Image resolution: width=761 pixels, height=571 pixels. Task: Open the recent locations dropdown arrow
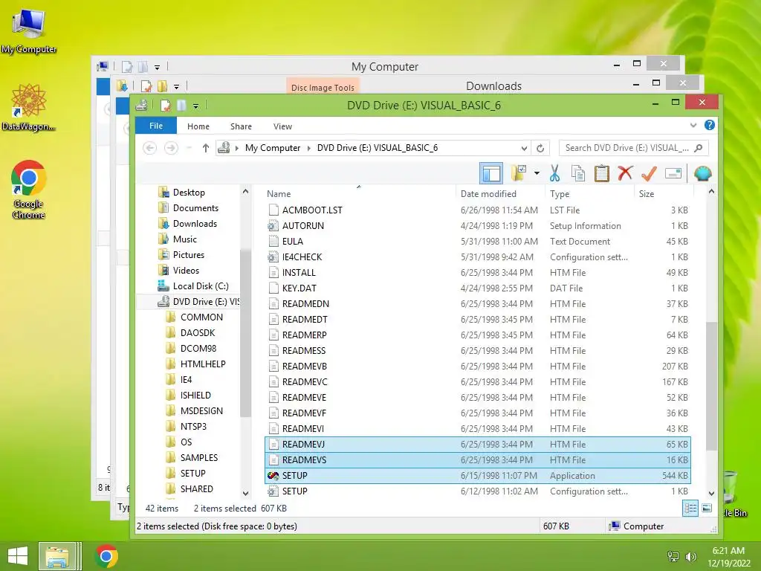pyautogui.click(x=189, y=148)
